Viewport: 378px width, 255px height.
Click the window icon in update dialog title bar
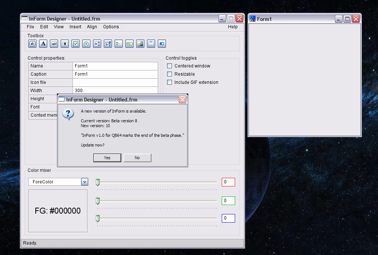[62, 99]
